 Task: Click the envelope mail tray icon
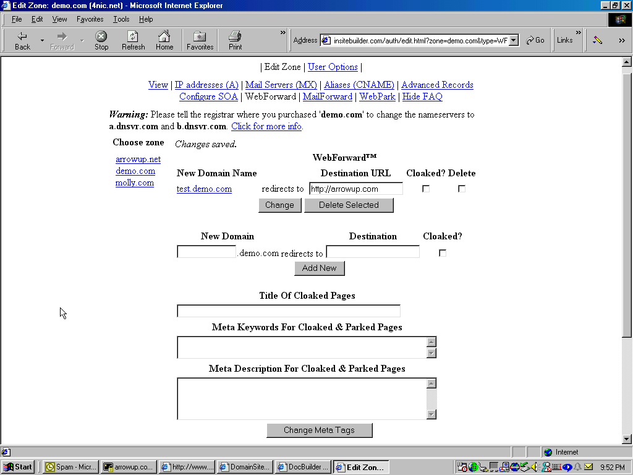coord(588,467)
